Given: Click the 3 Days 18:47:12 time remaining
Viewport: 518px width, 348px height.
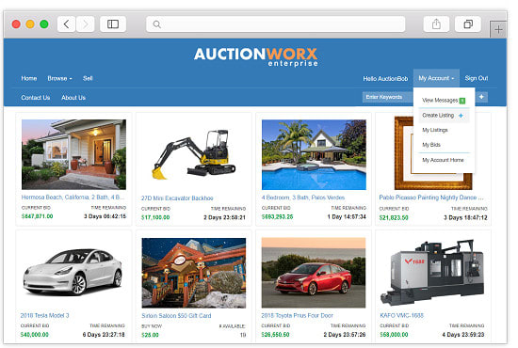Looking at the screenshot, I should click(465, 218).
